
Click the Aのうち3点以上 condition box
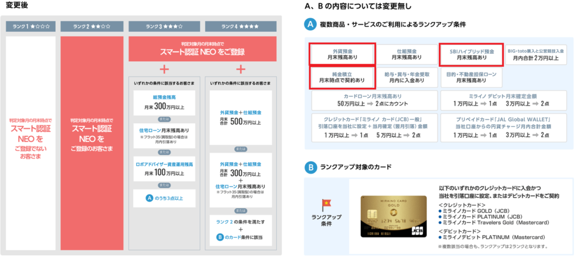pyautogui.click(x=164, y=198)
